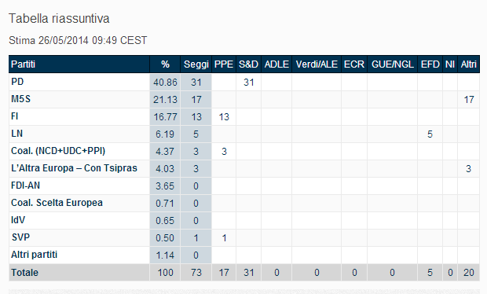The image size is (487, 294).
Task: Click the Totale 0 in GUE/NGL column
Action: coord(392,273)
